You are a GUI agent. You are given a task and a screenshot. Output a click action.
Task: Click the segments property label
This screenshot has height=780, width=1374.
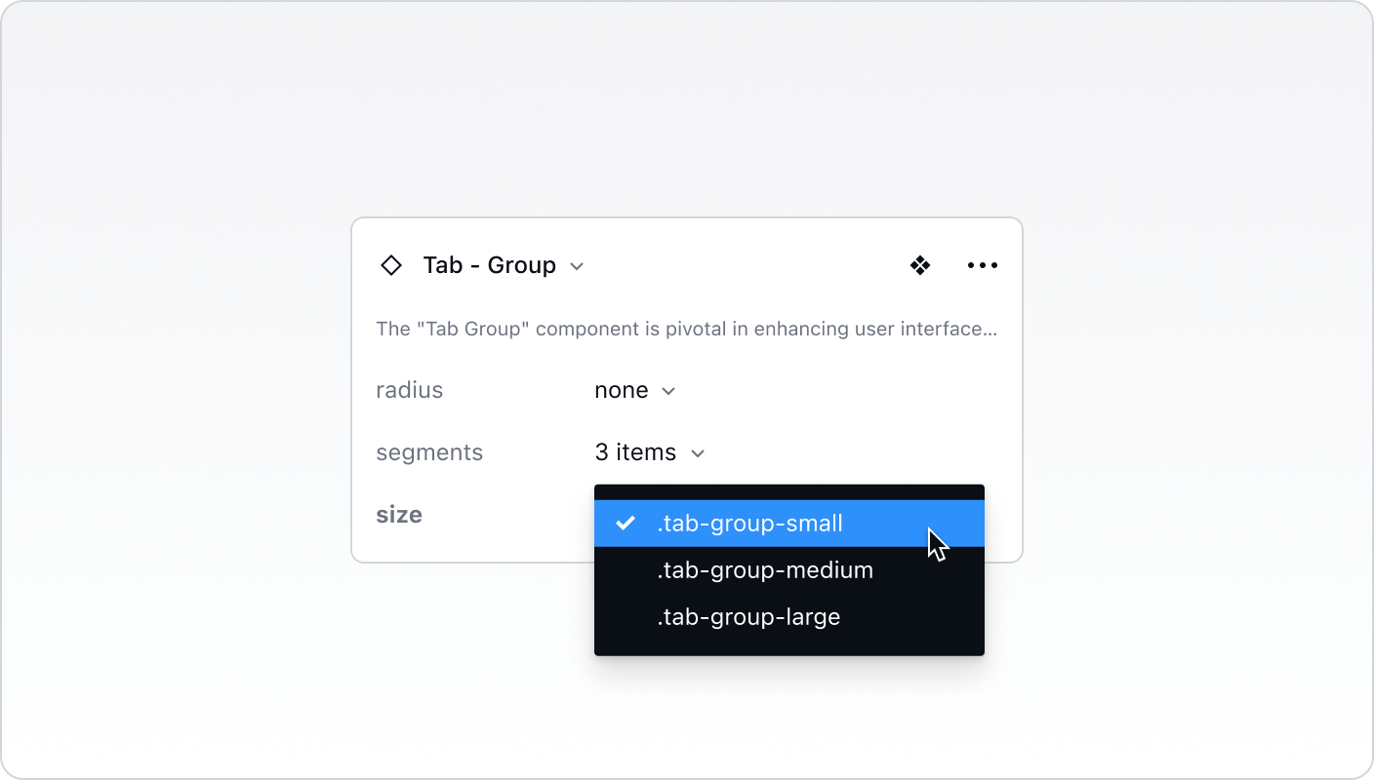tap(429, 452)
